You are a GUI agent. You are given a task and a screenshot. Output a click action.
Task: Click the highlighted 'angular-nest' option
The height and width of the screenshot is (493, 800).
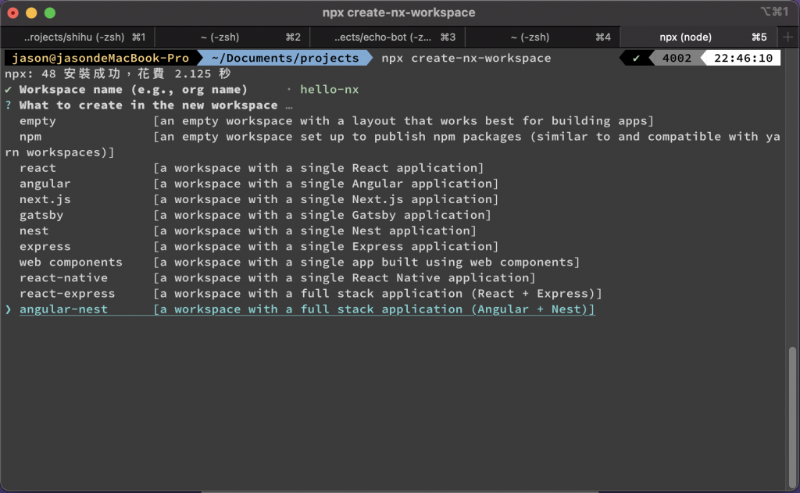[64, 309]
